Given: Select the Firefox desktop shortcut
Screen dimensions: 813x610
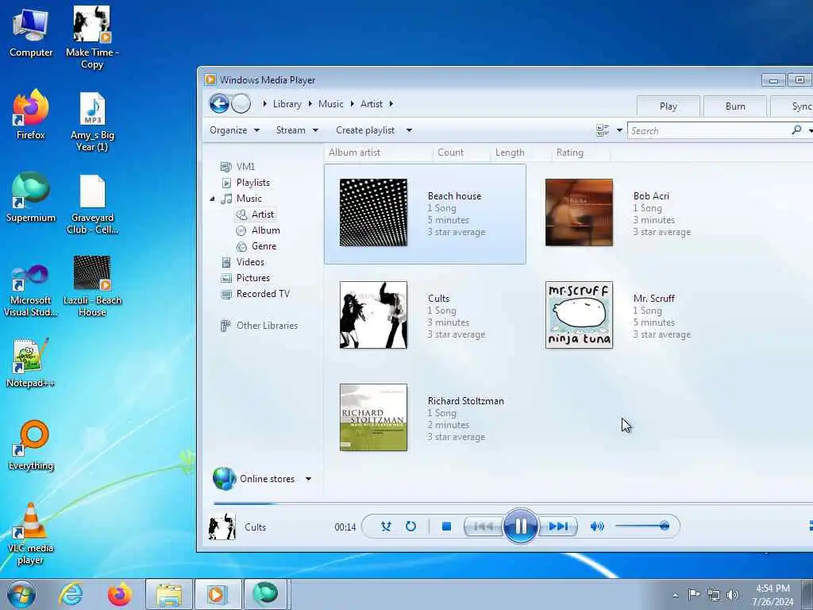Looking at the screenshot, I should [x=31, y=115].
